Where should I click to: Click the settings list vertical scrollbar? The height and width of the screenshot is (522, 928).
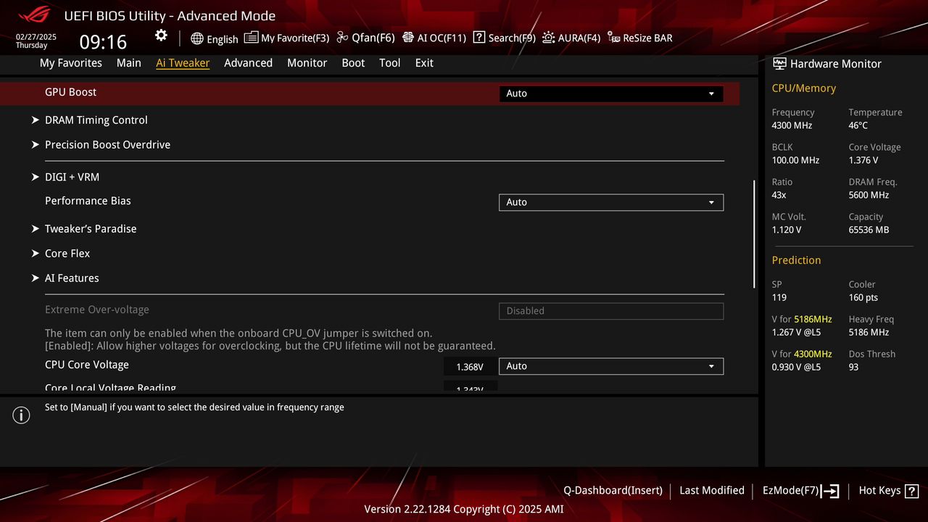(x=755, y=233)
